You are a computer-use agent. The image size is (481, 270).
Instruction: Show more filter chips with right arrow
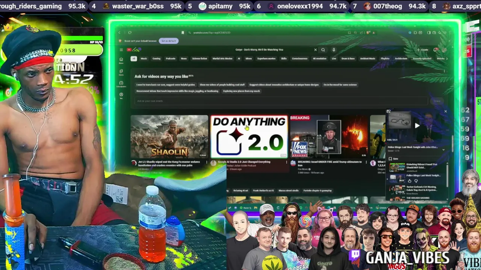[447, 58]
